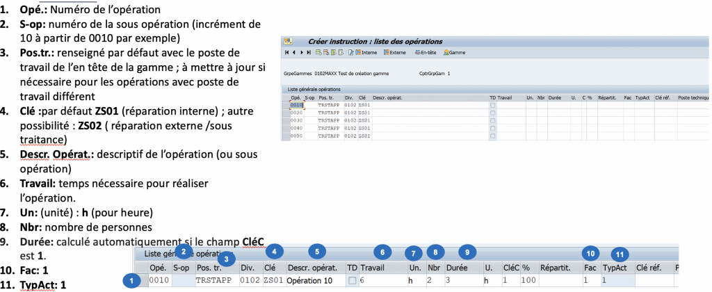712x292 pixels.
Task: Go to first page navigation arrow
Action: 286,53
